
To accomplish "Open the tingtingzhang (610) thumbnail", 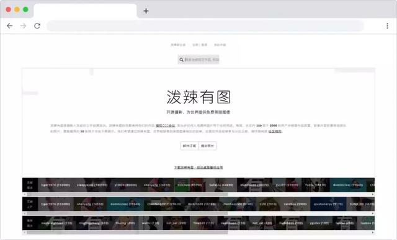I will point(94,223).
